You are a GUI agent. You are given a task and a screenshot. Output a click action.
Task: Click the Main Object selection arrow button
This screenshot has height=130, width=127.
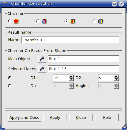point(42,59)
